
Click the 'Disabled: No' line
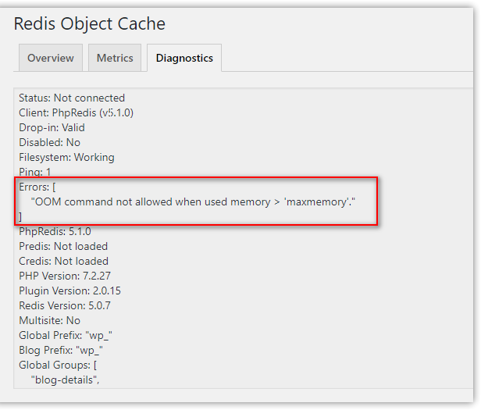49,142
